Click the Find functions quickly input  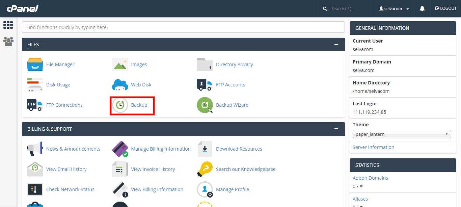pyautogui.click(x=183, y=27)
